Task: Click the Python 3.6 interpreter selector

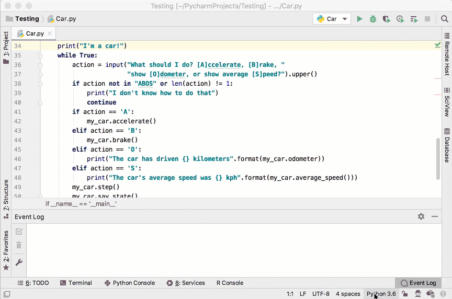Action: 381,294
